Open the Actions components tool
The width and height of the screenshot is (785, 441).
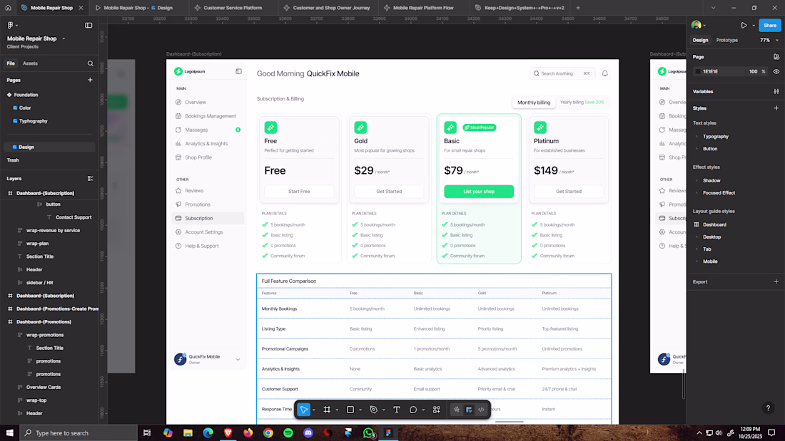click(x=437, y=410)
